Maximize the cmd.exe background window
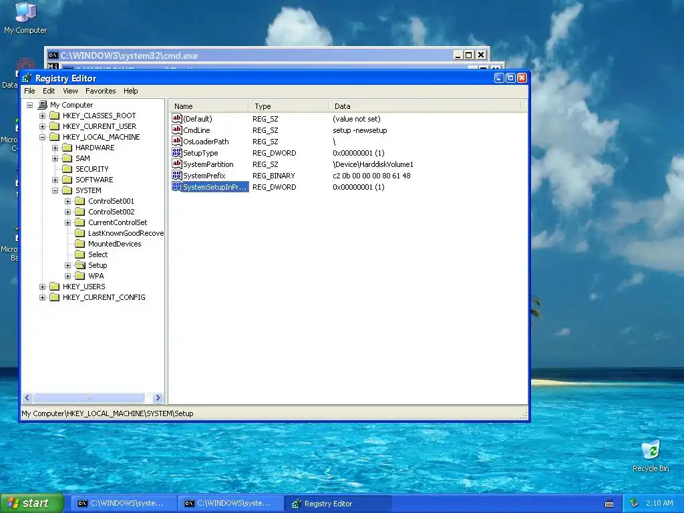Image resolution: width=684 pixels, height=513 pixels. [468, 55]
